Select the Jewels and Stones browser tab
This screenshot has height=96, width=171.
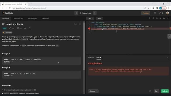(x=14, y=4)
